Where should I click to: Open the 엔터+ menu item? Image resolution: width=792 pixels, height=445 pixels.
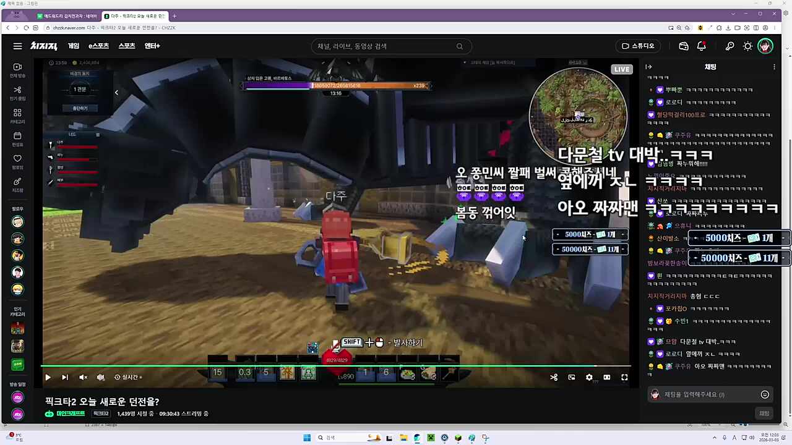coord(153,46)
